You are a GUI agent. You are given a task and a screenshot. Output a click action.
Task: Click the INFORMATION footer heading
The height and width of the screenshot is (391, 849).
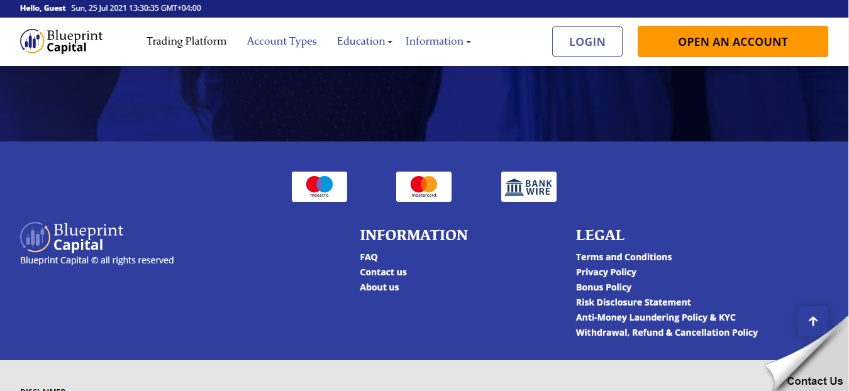(414, 235)
